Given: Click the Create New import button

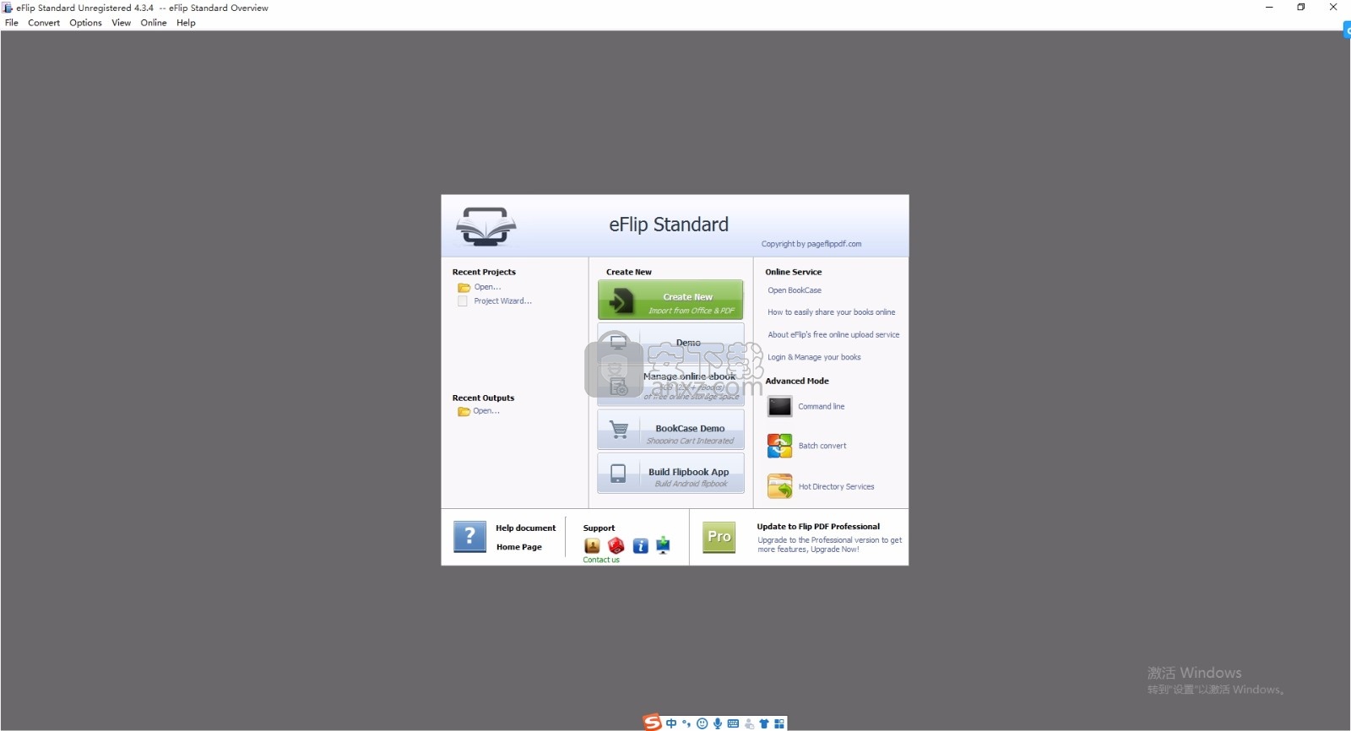Looking at the screenshot, I should click(670, 300).
